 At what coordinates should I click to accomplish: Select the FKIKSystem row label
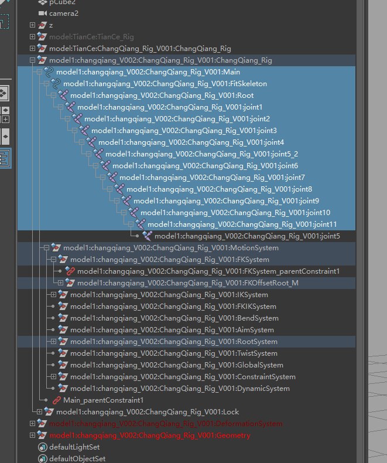click(173, 307)
